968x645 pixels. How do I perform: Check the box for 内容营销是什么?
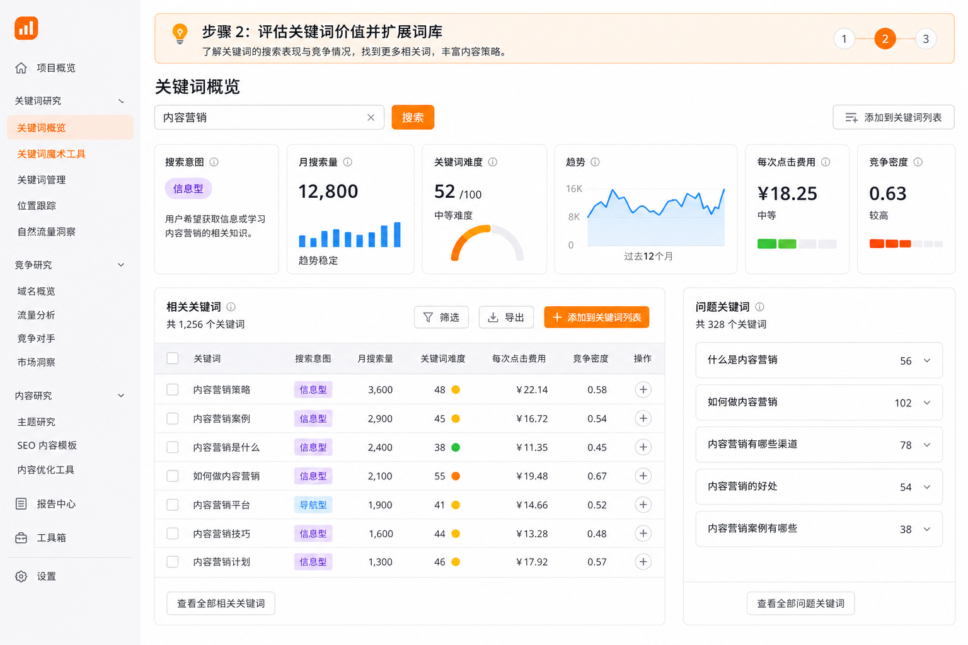pos(173,447)
